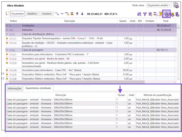182x137 pixels.
Task: Click the Índice column header
Action: [x=13, y=21]
